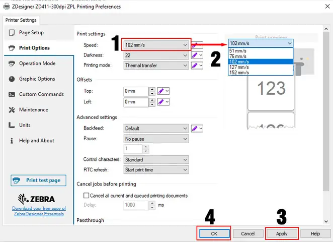The image size is (333, 242).
Task: Increase the Left offset value
Action: click(x=152, y=100)
